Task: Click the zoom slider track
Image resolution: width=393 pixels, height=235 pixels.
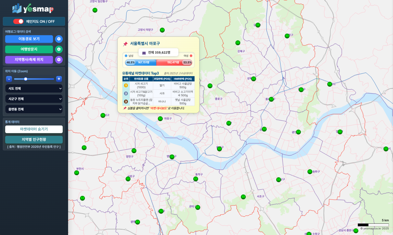Action: (x=41, y=79)
